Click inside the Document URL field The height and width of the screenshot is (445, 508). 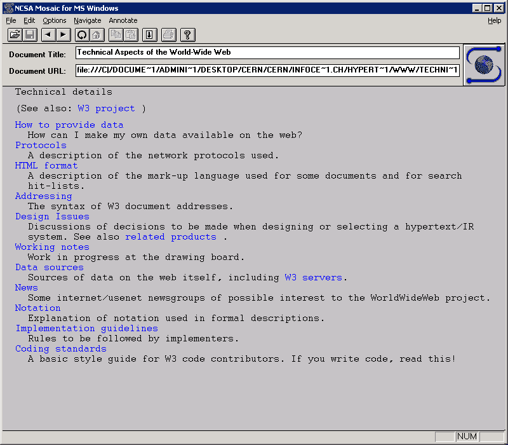tap(267, 70)
